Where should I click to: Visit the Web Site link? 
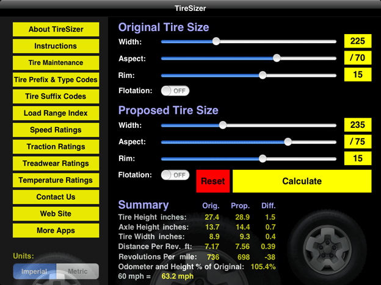(x=56, y=214)
